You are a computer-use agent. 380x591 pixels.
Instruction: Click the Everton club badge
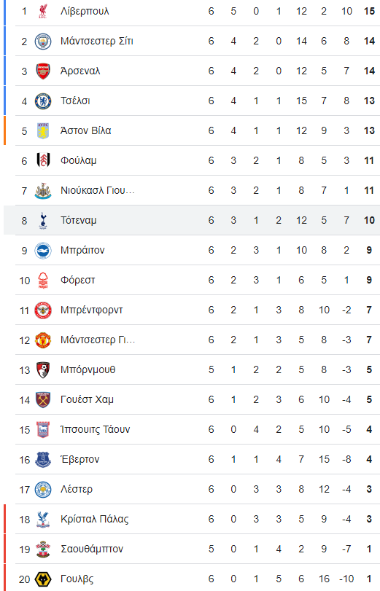(x=43, y=459)
